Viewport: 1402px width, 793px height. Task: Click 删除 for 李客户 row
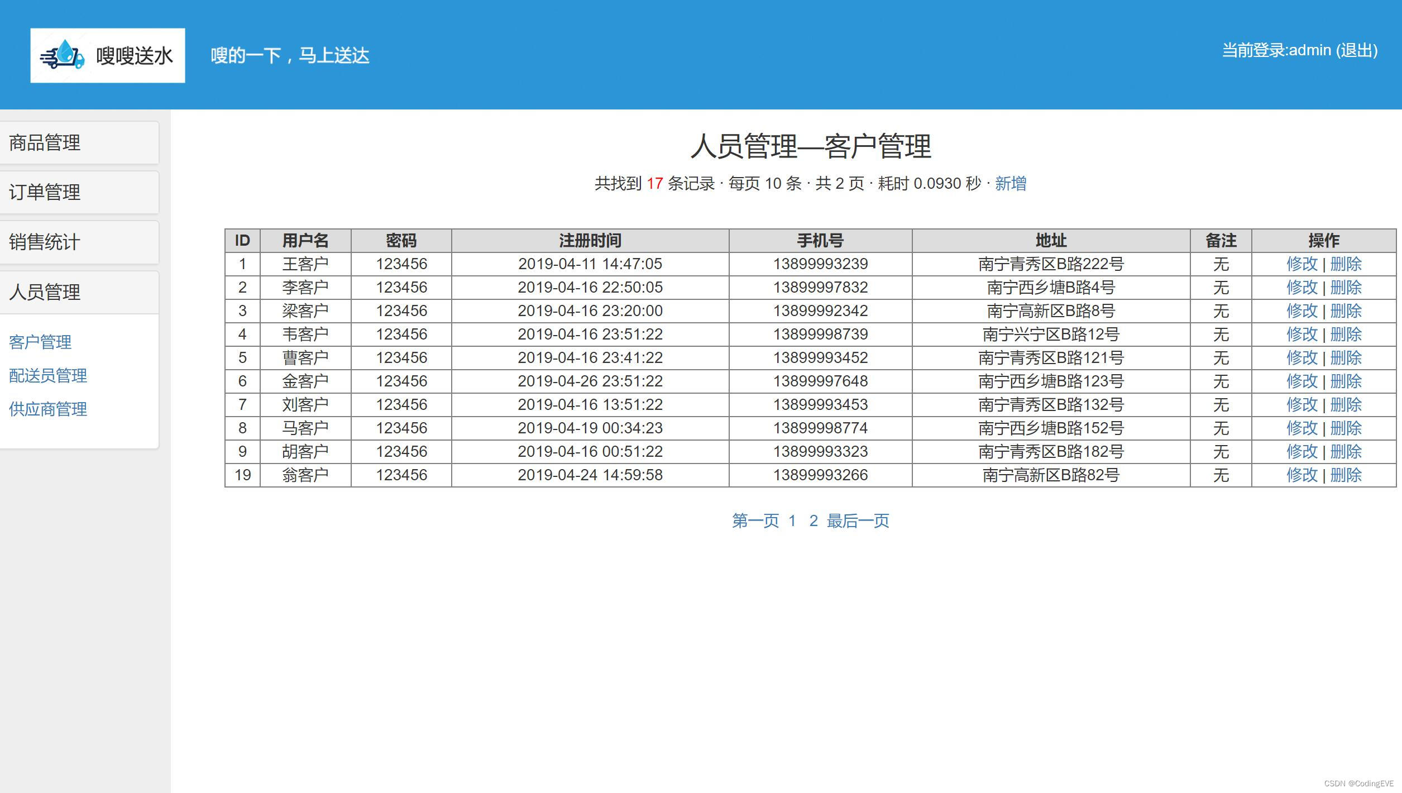tap(1346, 288)
